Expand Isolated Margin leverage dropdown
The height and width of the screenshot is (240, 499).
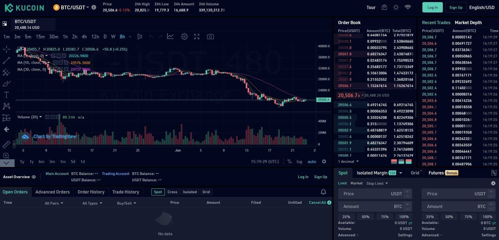point(401,173)
